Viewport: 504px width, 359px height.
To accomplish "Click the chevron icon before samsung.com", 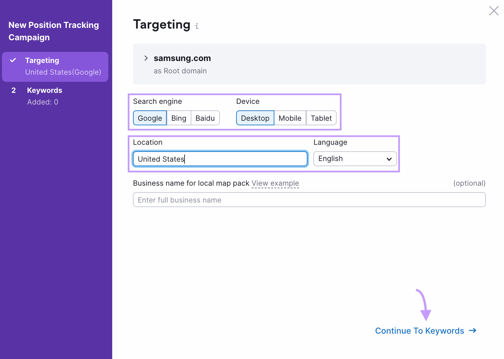I will pyautogui.click(x=146, y=58).
